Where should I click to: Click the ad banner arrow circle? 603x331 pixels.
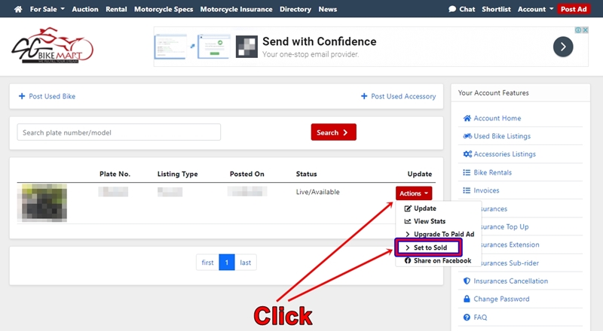click(563, 47)
